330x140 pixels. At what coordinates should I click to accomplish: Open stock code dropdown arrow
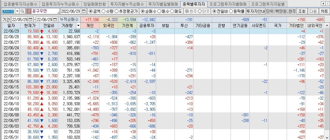17,11
